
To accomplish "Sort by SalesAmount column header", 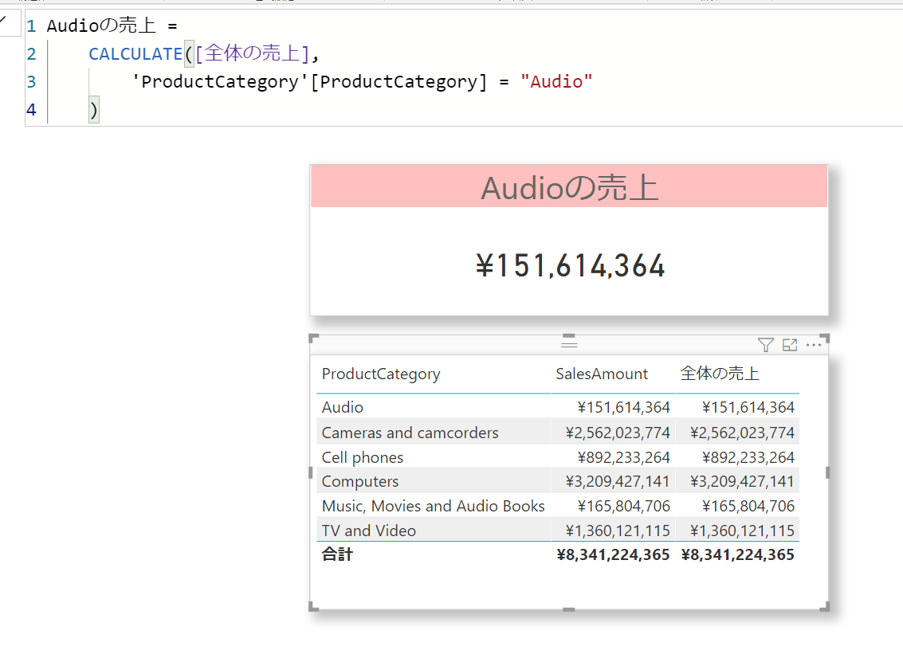I will click(x=601, y=374).
